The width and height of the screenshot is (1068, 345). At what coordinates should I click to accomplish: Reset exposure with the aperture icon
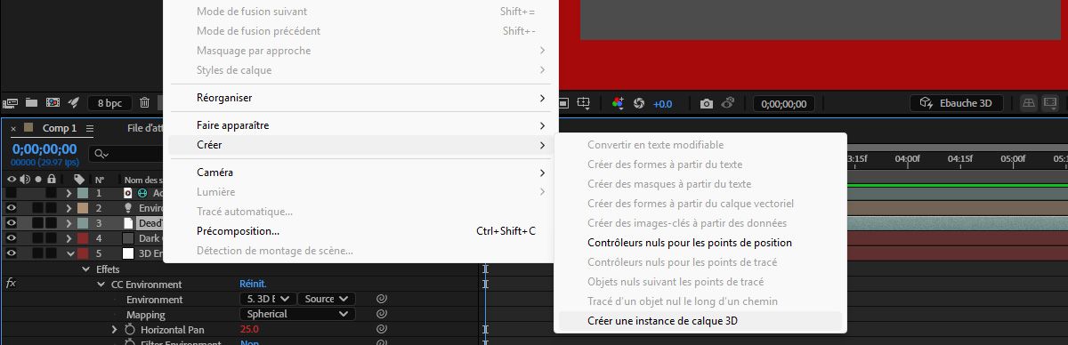(x=638, y=103)
